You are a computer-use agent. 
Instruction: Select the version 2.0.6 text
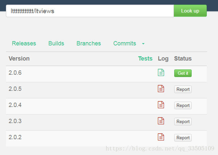coord(15,73)
